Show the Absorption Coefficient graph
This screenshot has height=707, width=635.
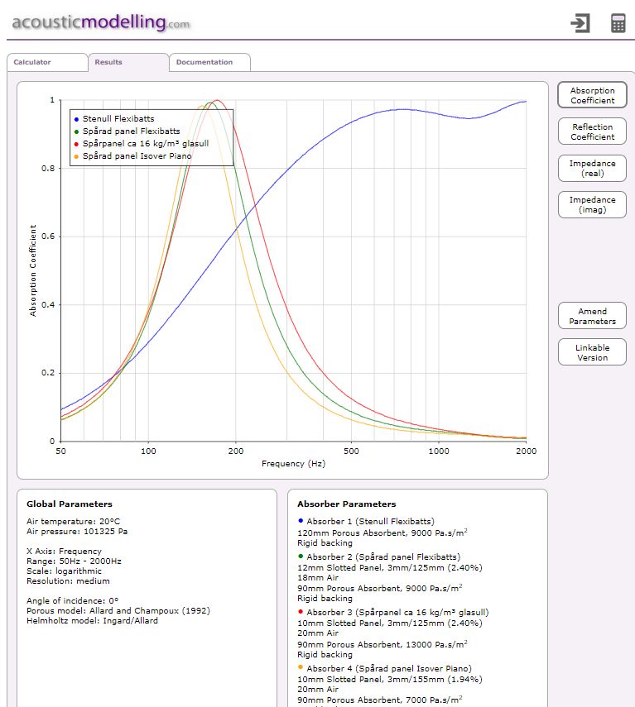click(592, 96)
